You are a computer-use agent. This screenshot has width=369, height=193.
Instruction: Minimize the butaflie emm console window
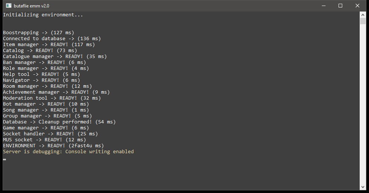[x=323, y=6]
